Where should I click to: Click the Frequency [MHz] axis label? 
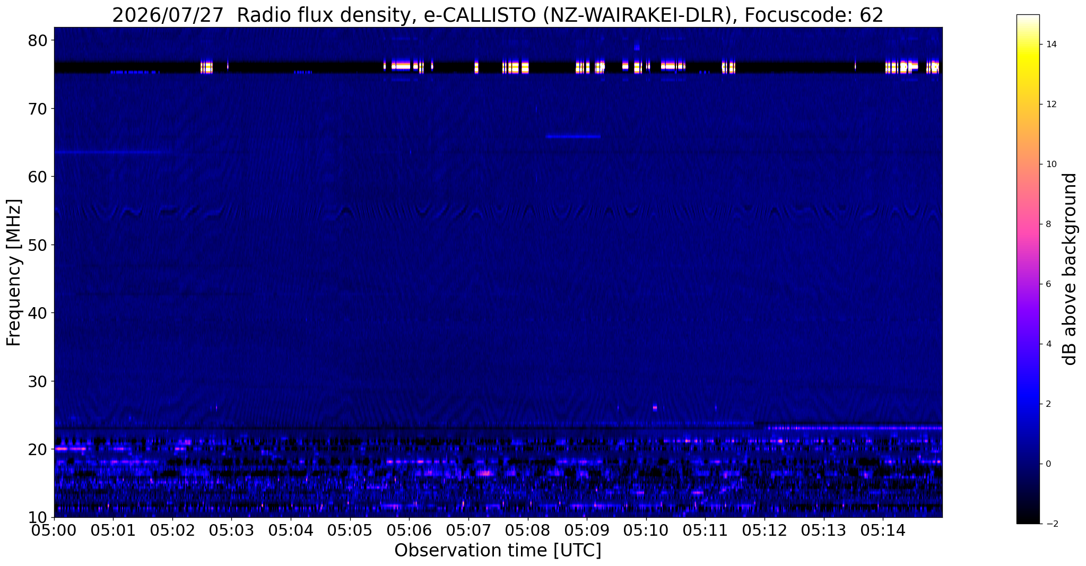(14, 273)
